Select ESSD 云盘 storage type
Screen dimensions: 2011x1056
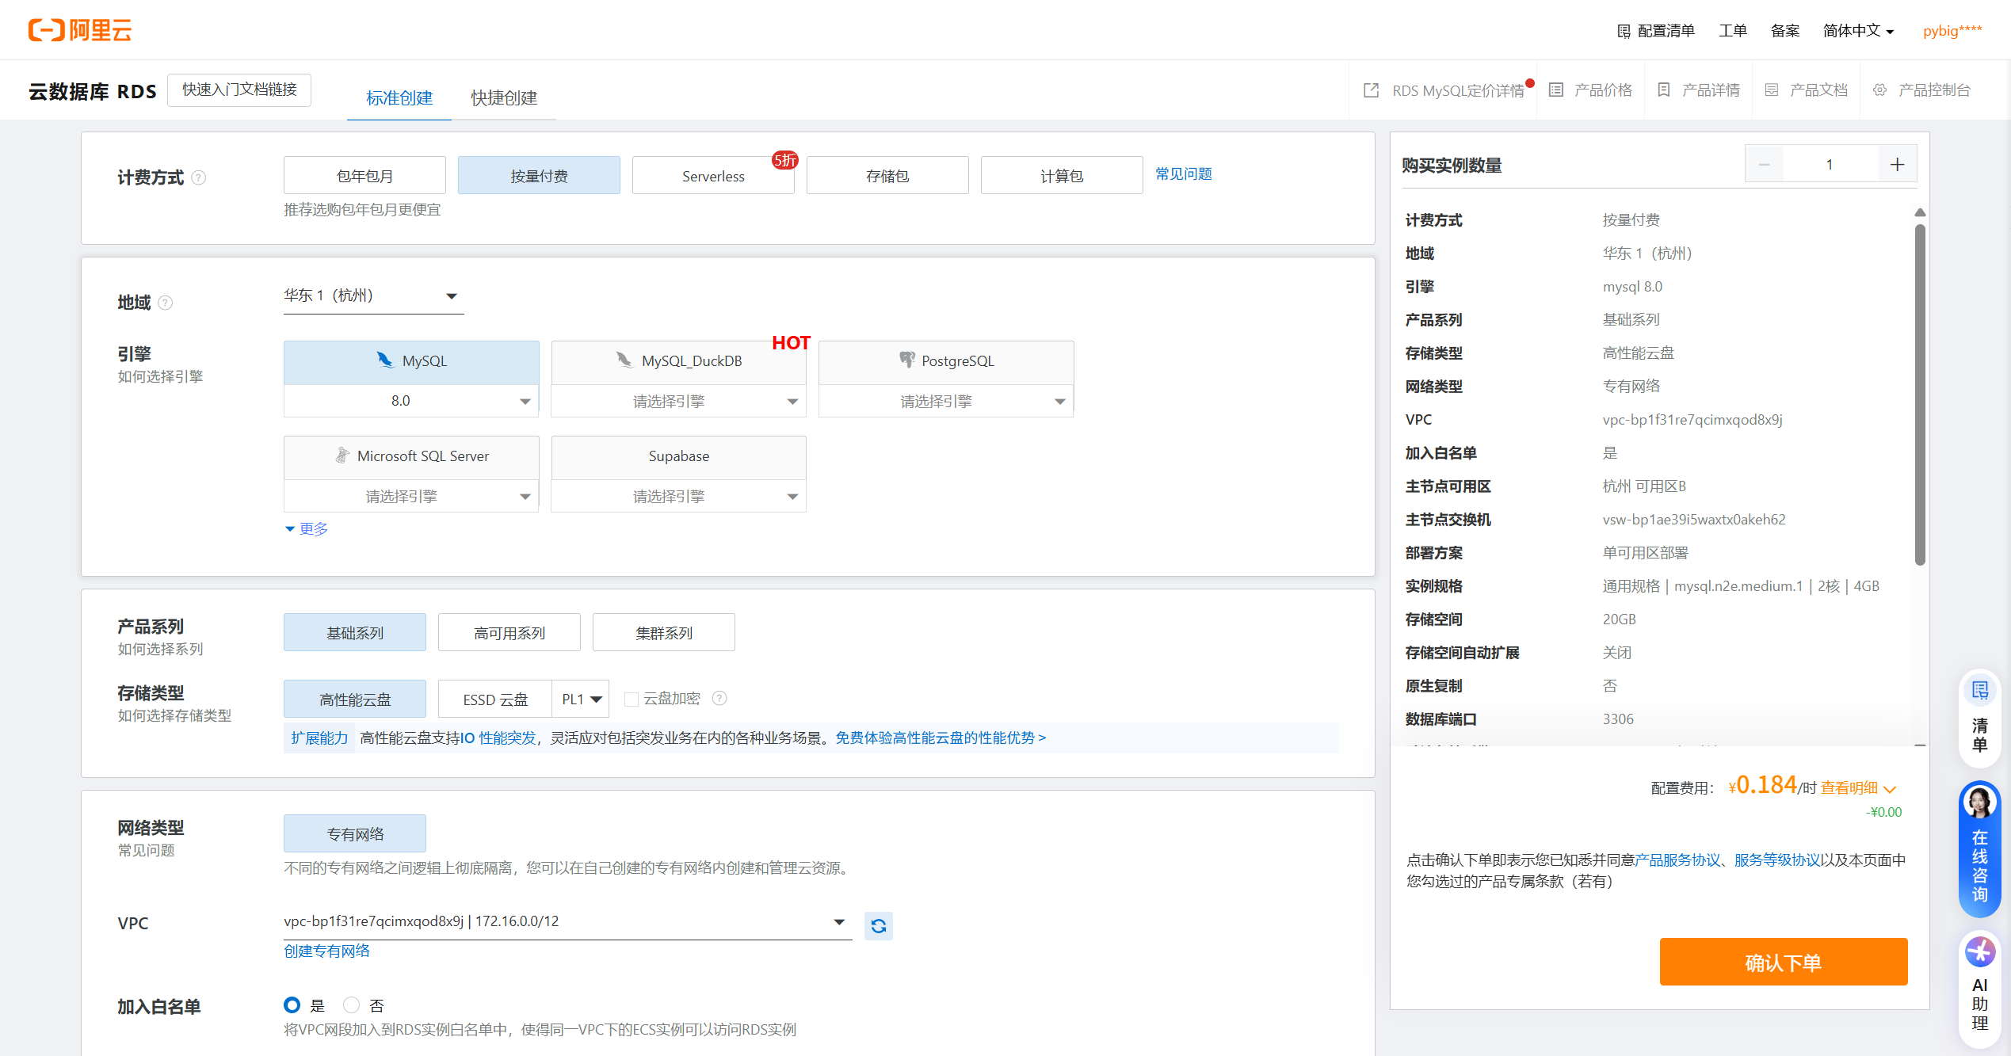coord(495,699)
